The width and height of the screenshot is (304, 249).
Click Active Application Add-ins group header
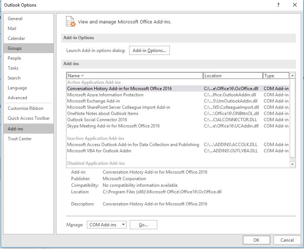pos(94,82)
